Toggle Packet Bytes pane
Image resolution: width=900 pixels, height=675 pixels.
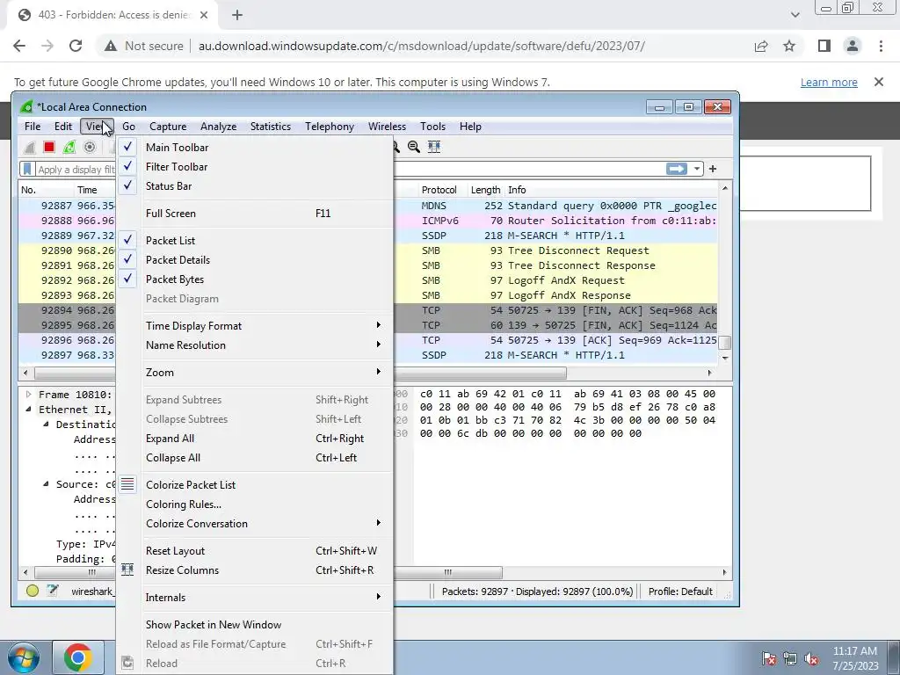click(x=255, y=279)
